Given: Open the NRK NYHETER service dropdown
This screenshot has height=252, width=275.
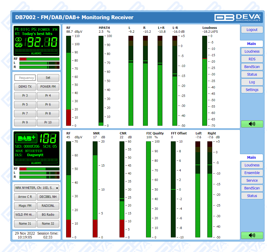Looking at the screenshot, I should point(37,188).
